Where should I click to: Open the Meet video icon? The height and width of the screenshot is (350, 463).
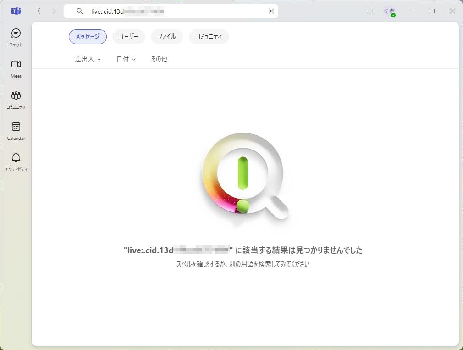pos(16,68)
